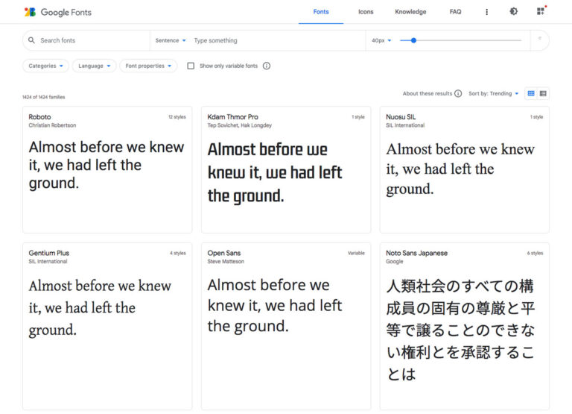The width and height of the screenshot is (572, 414).
Task: Click Gentium Plus preview sample text
Action: pyautogui.click(x=100, y=307)
